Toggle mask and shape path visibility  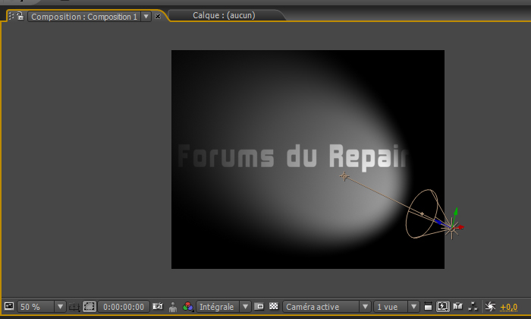[90, 307]
